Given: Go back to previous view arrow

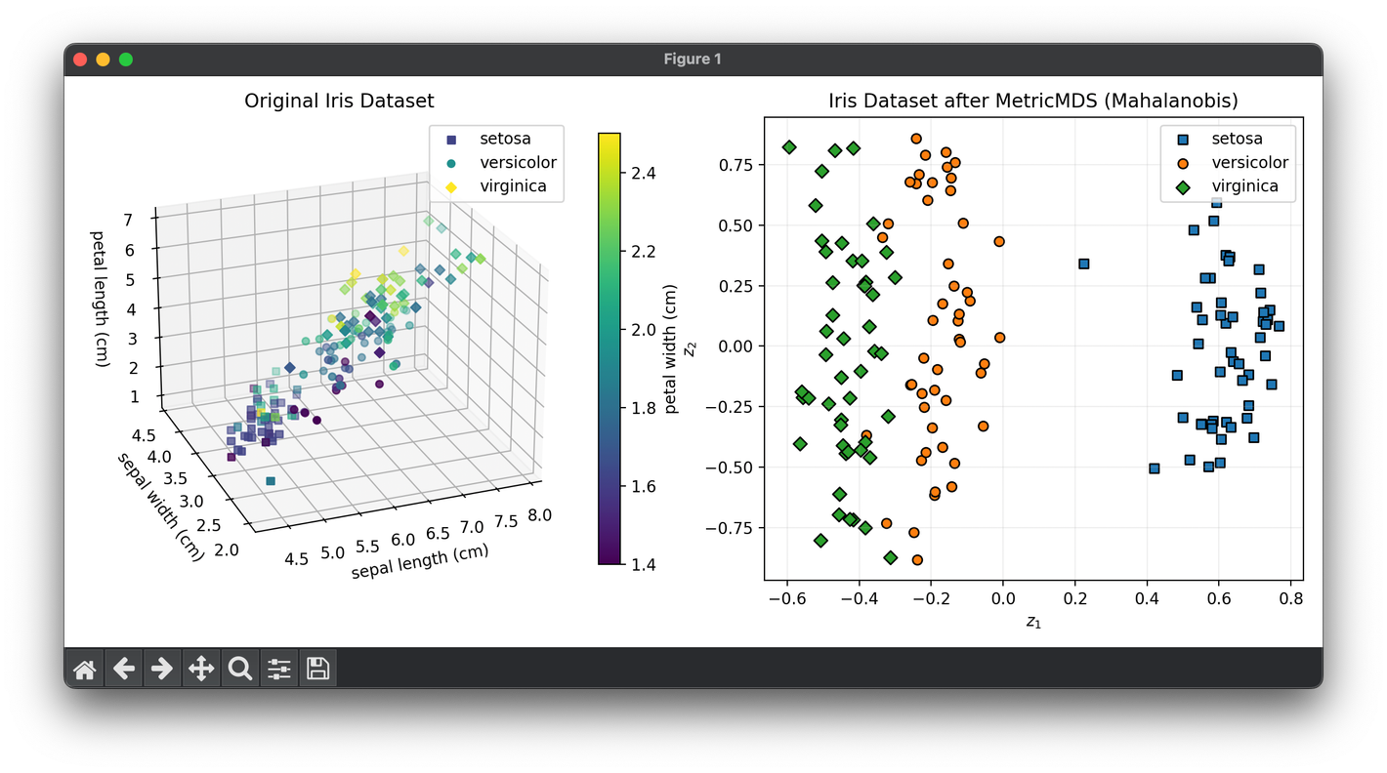Looking at the screenshot, I should [123, 669].
